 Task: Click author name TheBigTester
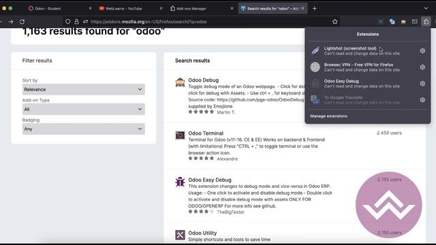tap(230, 212)
